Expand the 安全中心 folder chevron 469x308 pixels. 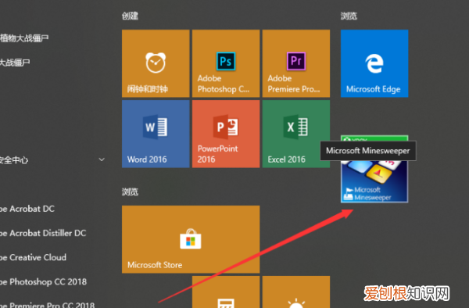click(x=102, y=159)
